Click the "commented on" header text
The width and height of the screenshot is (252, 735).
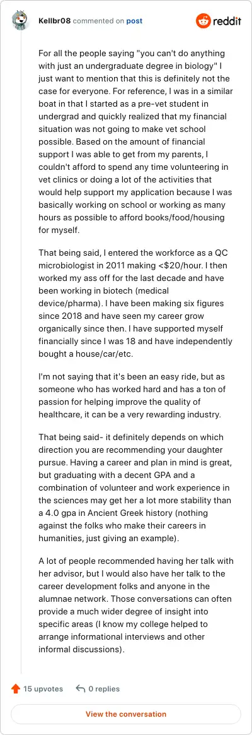(x=99, y=21)
